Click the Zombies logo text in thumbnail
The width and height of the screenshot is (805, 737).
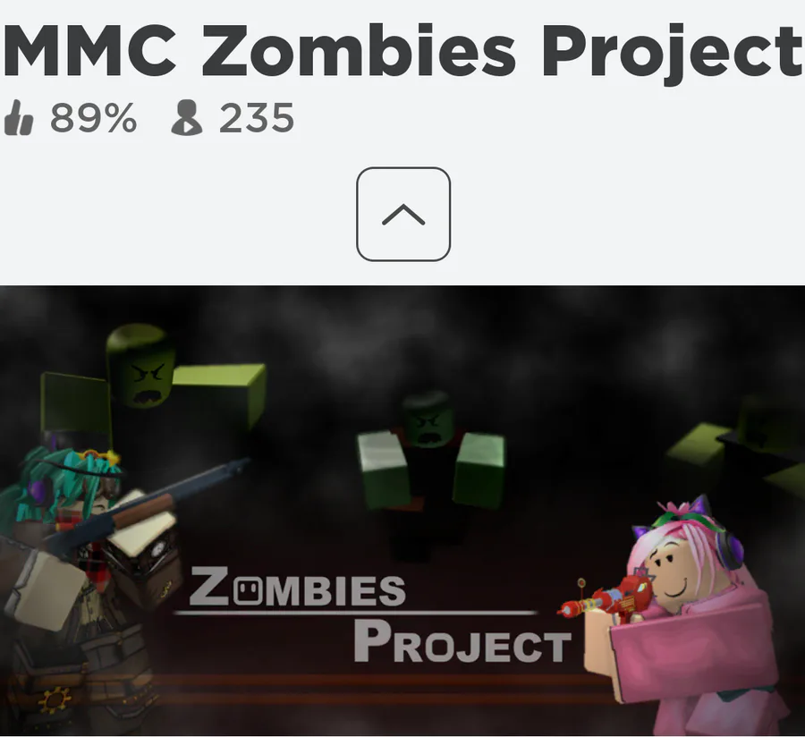click(297, 587)
